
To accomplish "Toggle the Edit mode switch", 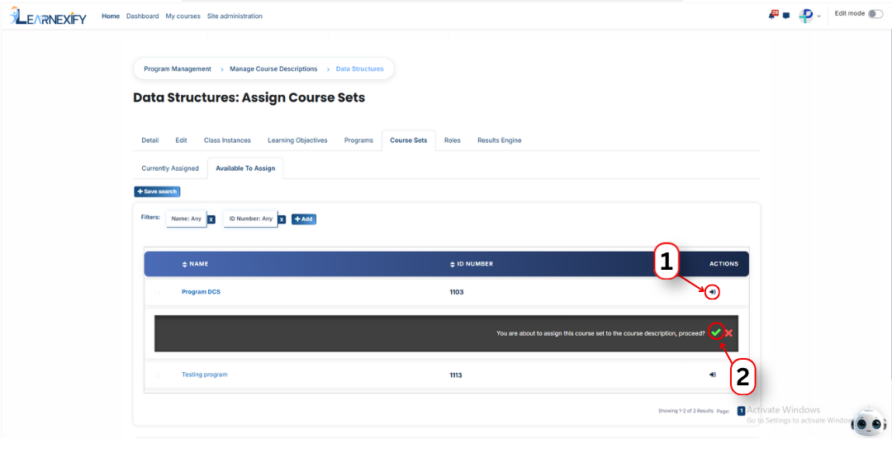I will click(875, 14).
